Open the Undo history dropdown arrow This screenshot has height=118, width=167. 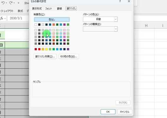point(6,3)
